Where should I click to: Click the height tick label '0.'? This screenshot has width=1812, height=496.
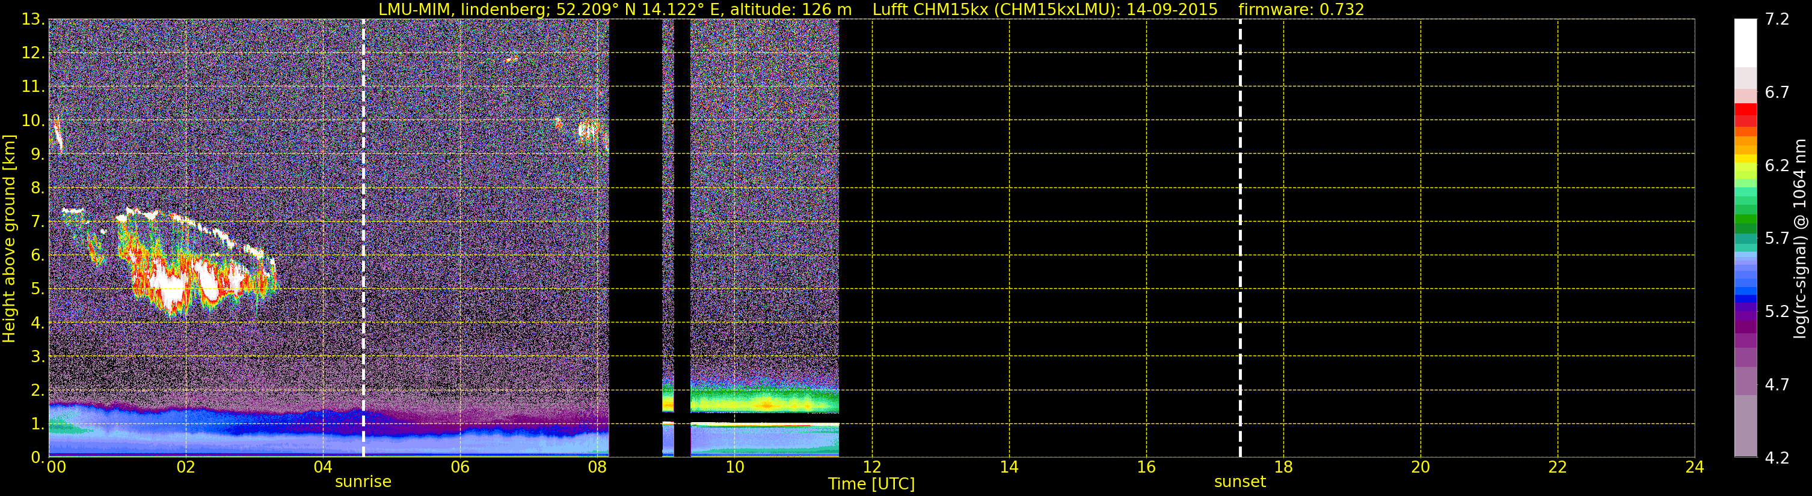point(37,458)
